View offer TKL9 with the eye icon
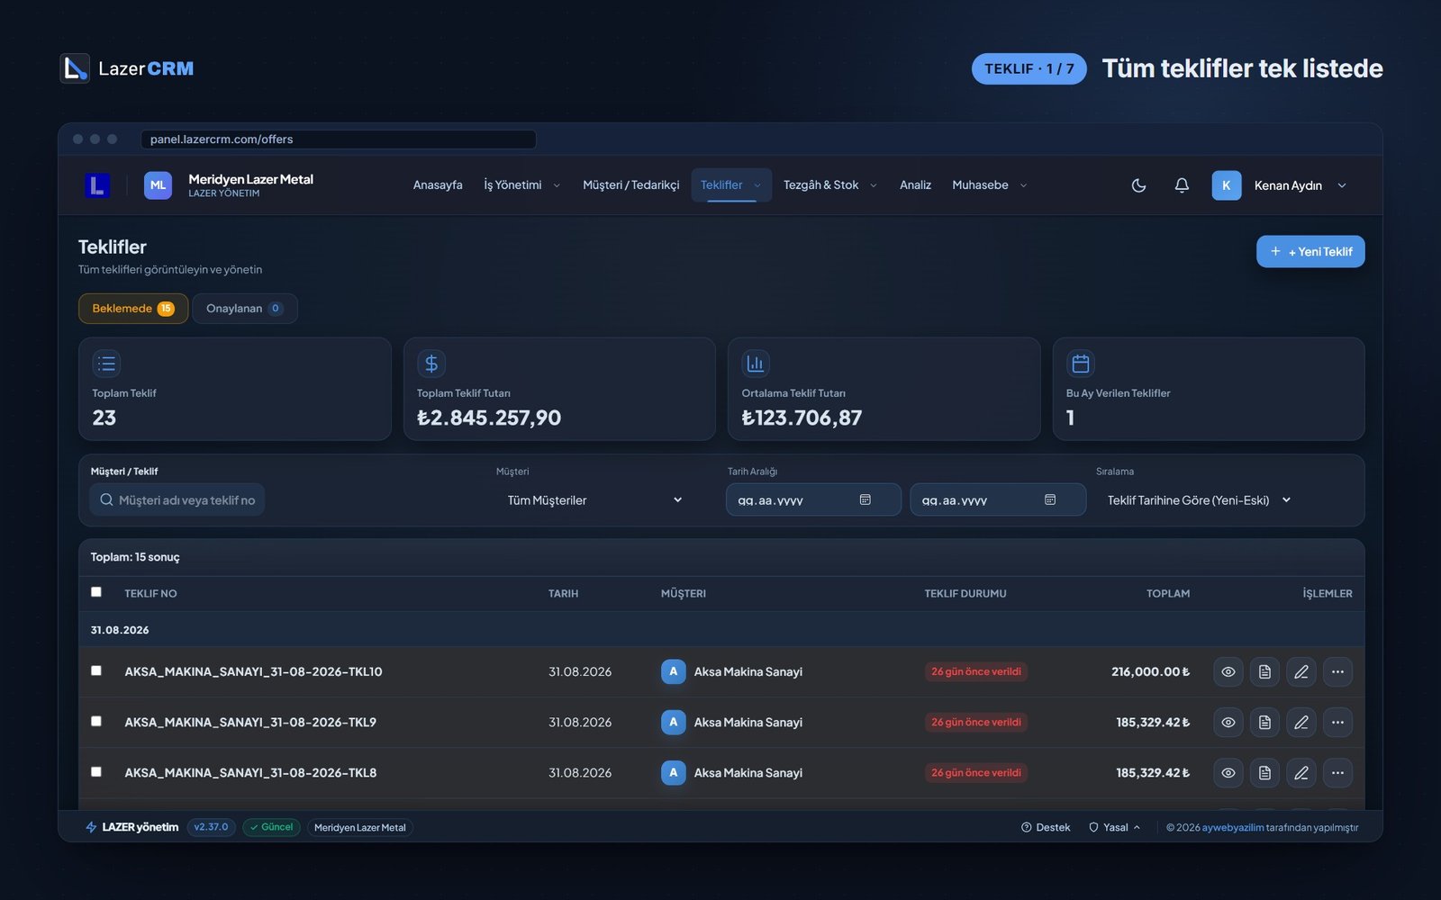The image size is (1441, 900). coord(1228,722)
